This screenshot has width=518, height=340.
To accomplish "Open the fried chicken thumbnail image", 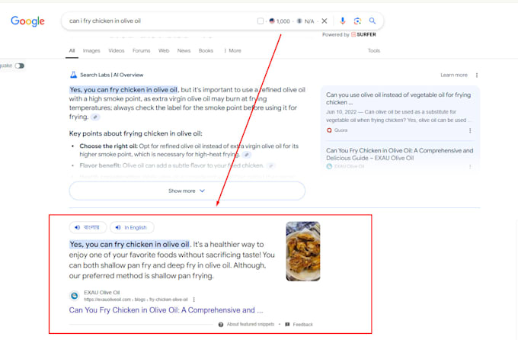I will tap(303, 252).
